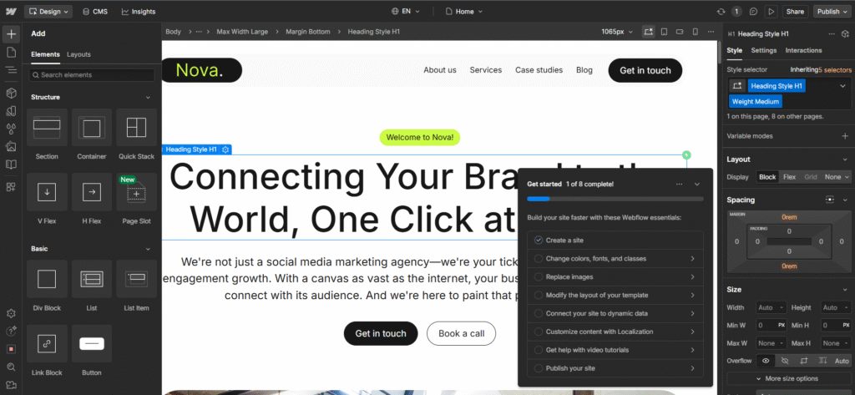Open the CMS book icon in sidebar
855x395 pixels.
click(x=11, y=165)
